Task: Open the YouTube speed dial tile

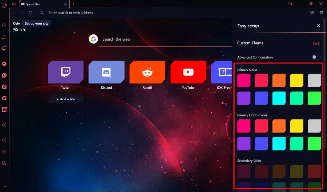Action: pos(188,72)
